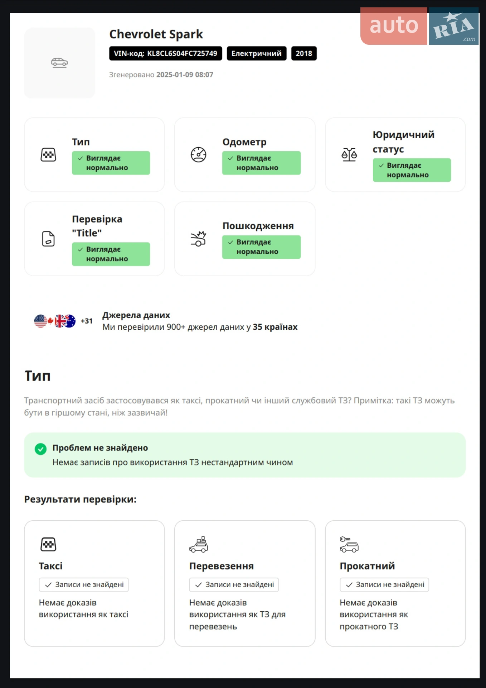Click the odometer gauge icon

click(198, 155)
